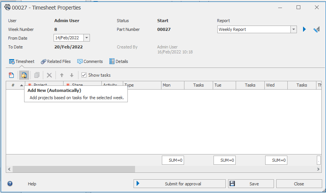Click the Save button
This screenshot has height=193, width=326.
[x=251, y=184]
